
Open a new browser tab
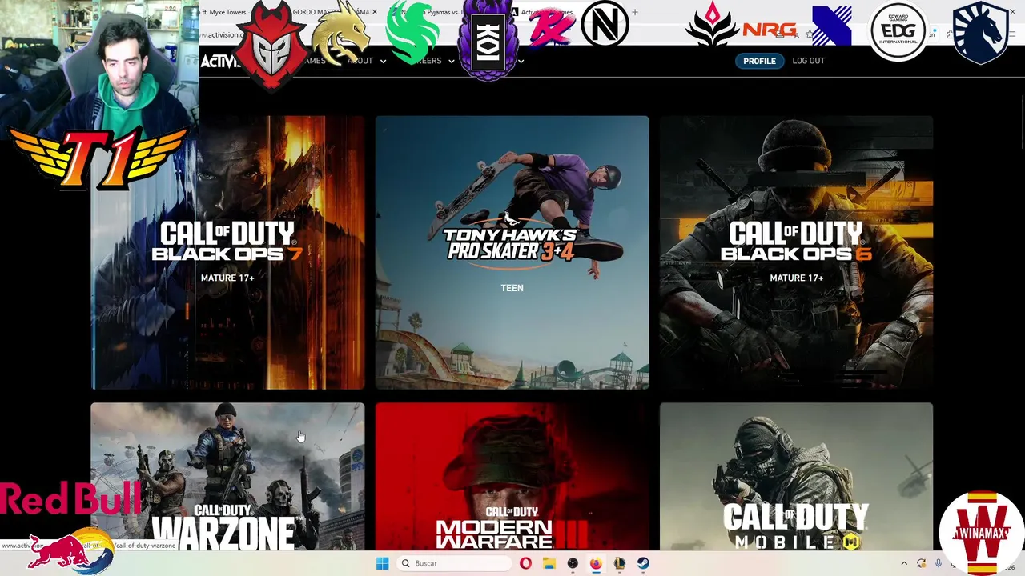[635, 12]
